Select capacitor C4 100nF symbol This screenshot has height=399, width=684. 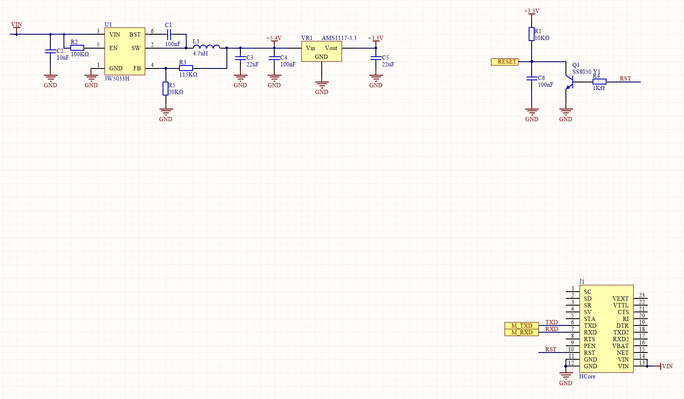click(x=274, y=58)
